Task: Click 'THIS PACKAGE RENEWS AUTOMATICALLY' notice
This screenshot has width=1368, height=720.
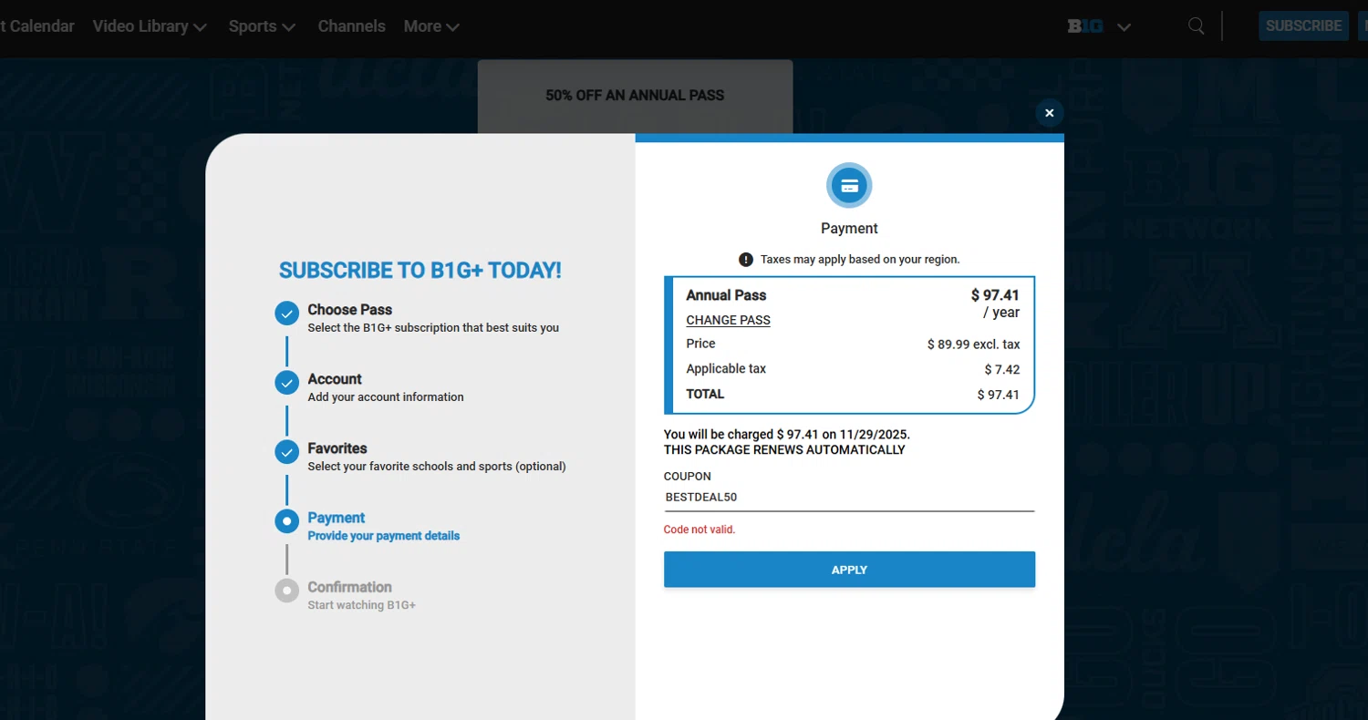Action: 784,450
